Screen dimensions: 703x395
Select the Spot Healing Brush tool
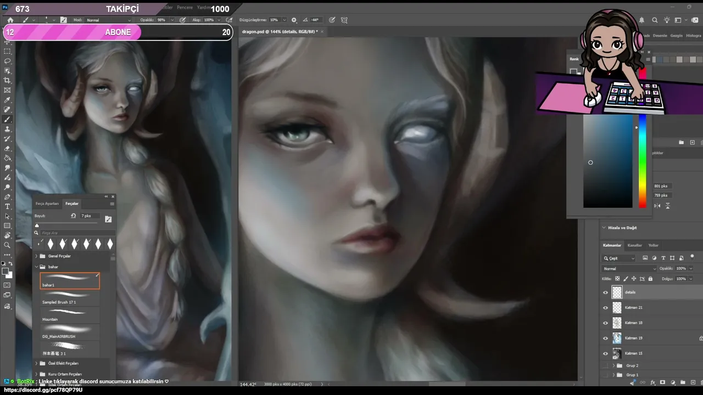pyautogui.click(x=8, y=110)
